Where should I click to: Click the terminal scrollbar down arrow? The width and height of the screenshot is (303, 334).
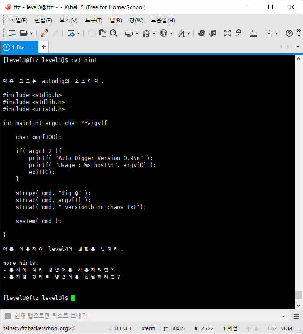click(x=298, y=305)
